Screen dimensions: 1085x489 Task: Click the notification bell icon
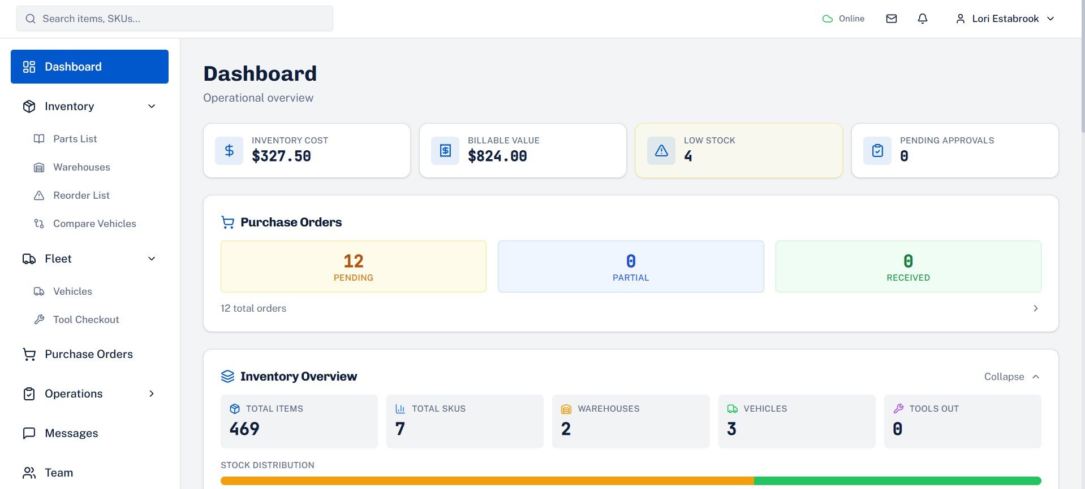coord(923,19)
